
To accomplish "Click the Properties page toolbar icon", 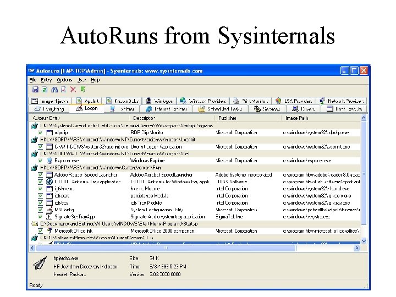I will click(x=64, y=90).
